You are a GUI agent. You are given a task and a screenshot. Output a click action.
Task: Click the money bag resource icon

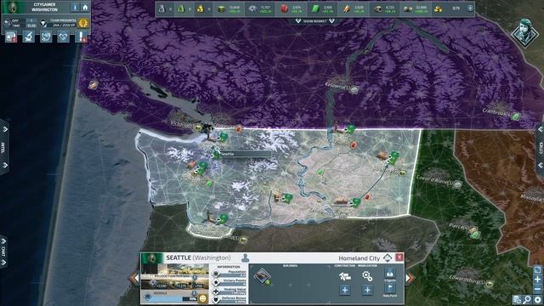[x=161, y=9]
